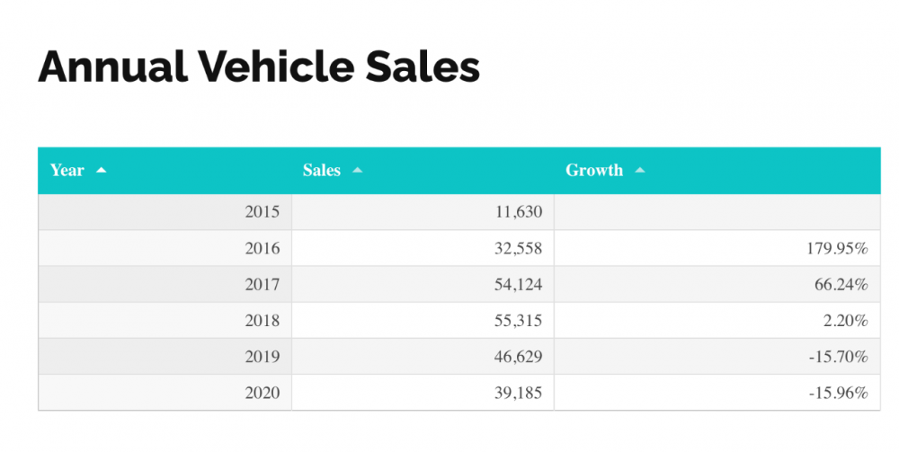Click the 11,630 sales value

tap(518, 212)
